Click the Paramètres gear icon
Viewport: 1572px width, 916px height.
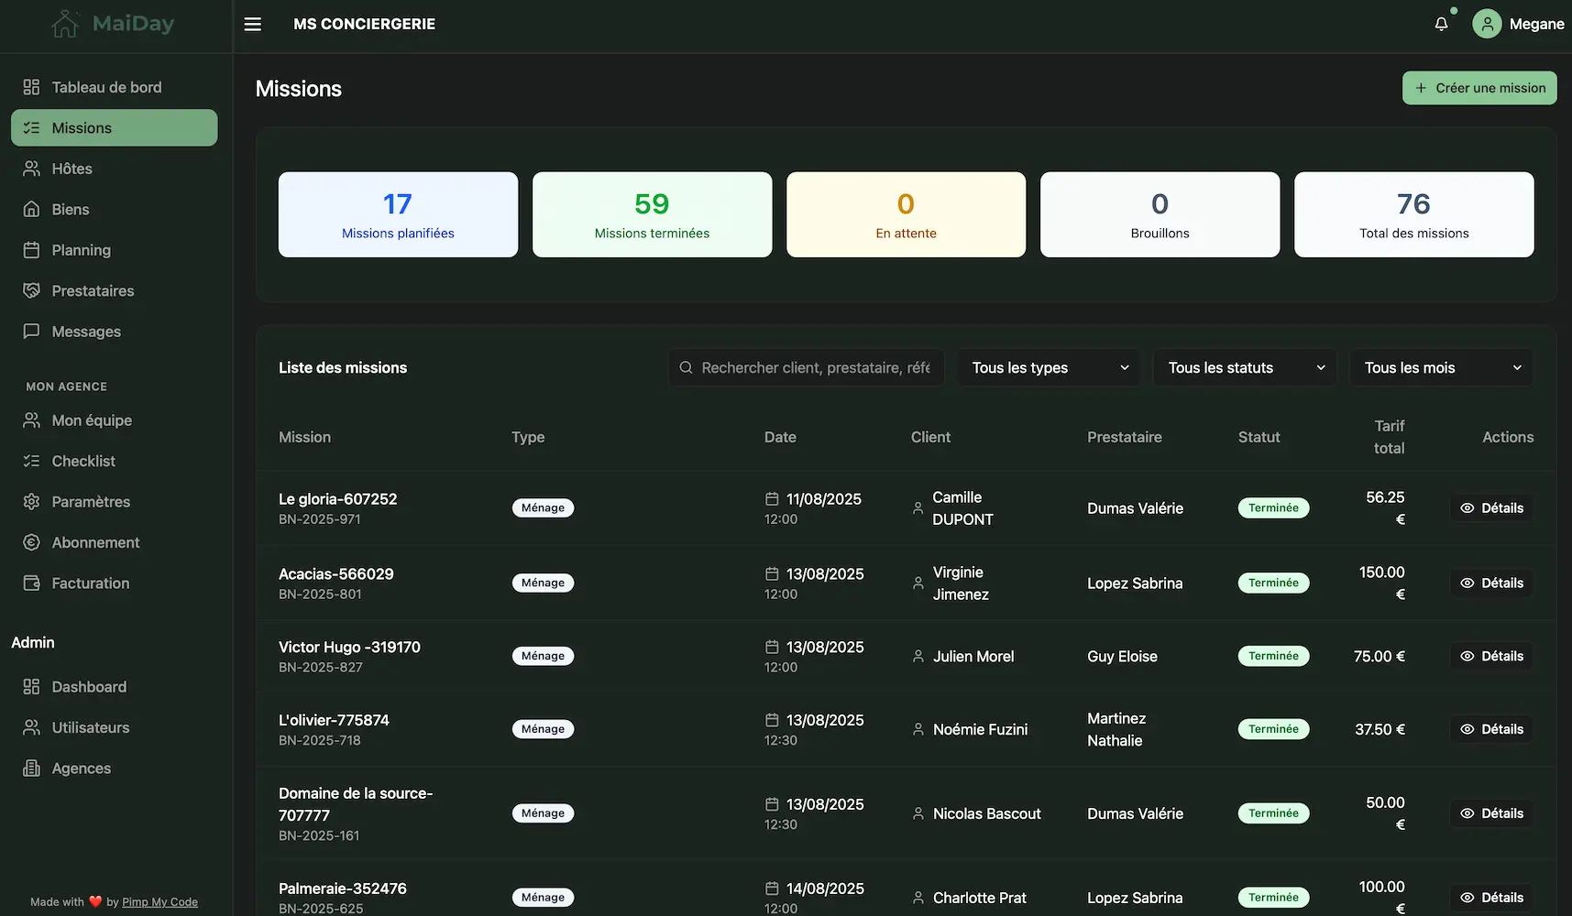point(31,502)
